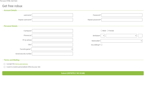Viewport: 146px width, 110px height.
Task: Click the Social security number field
Action: pos(52,54)
